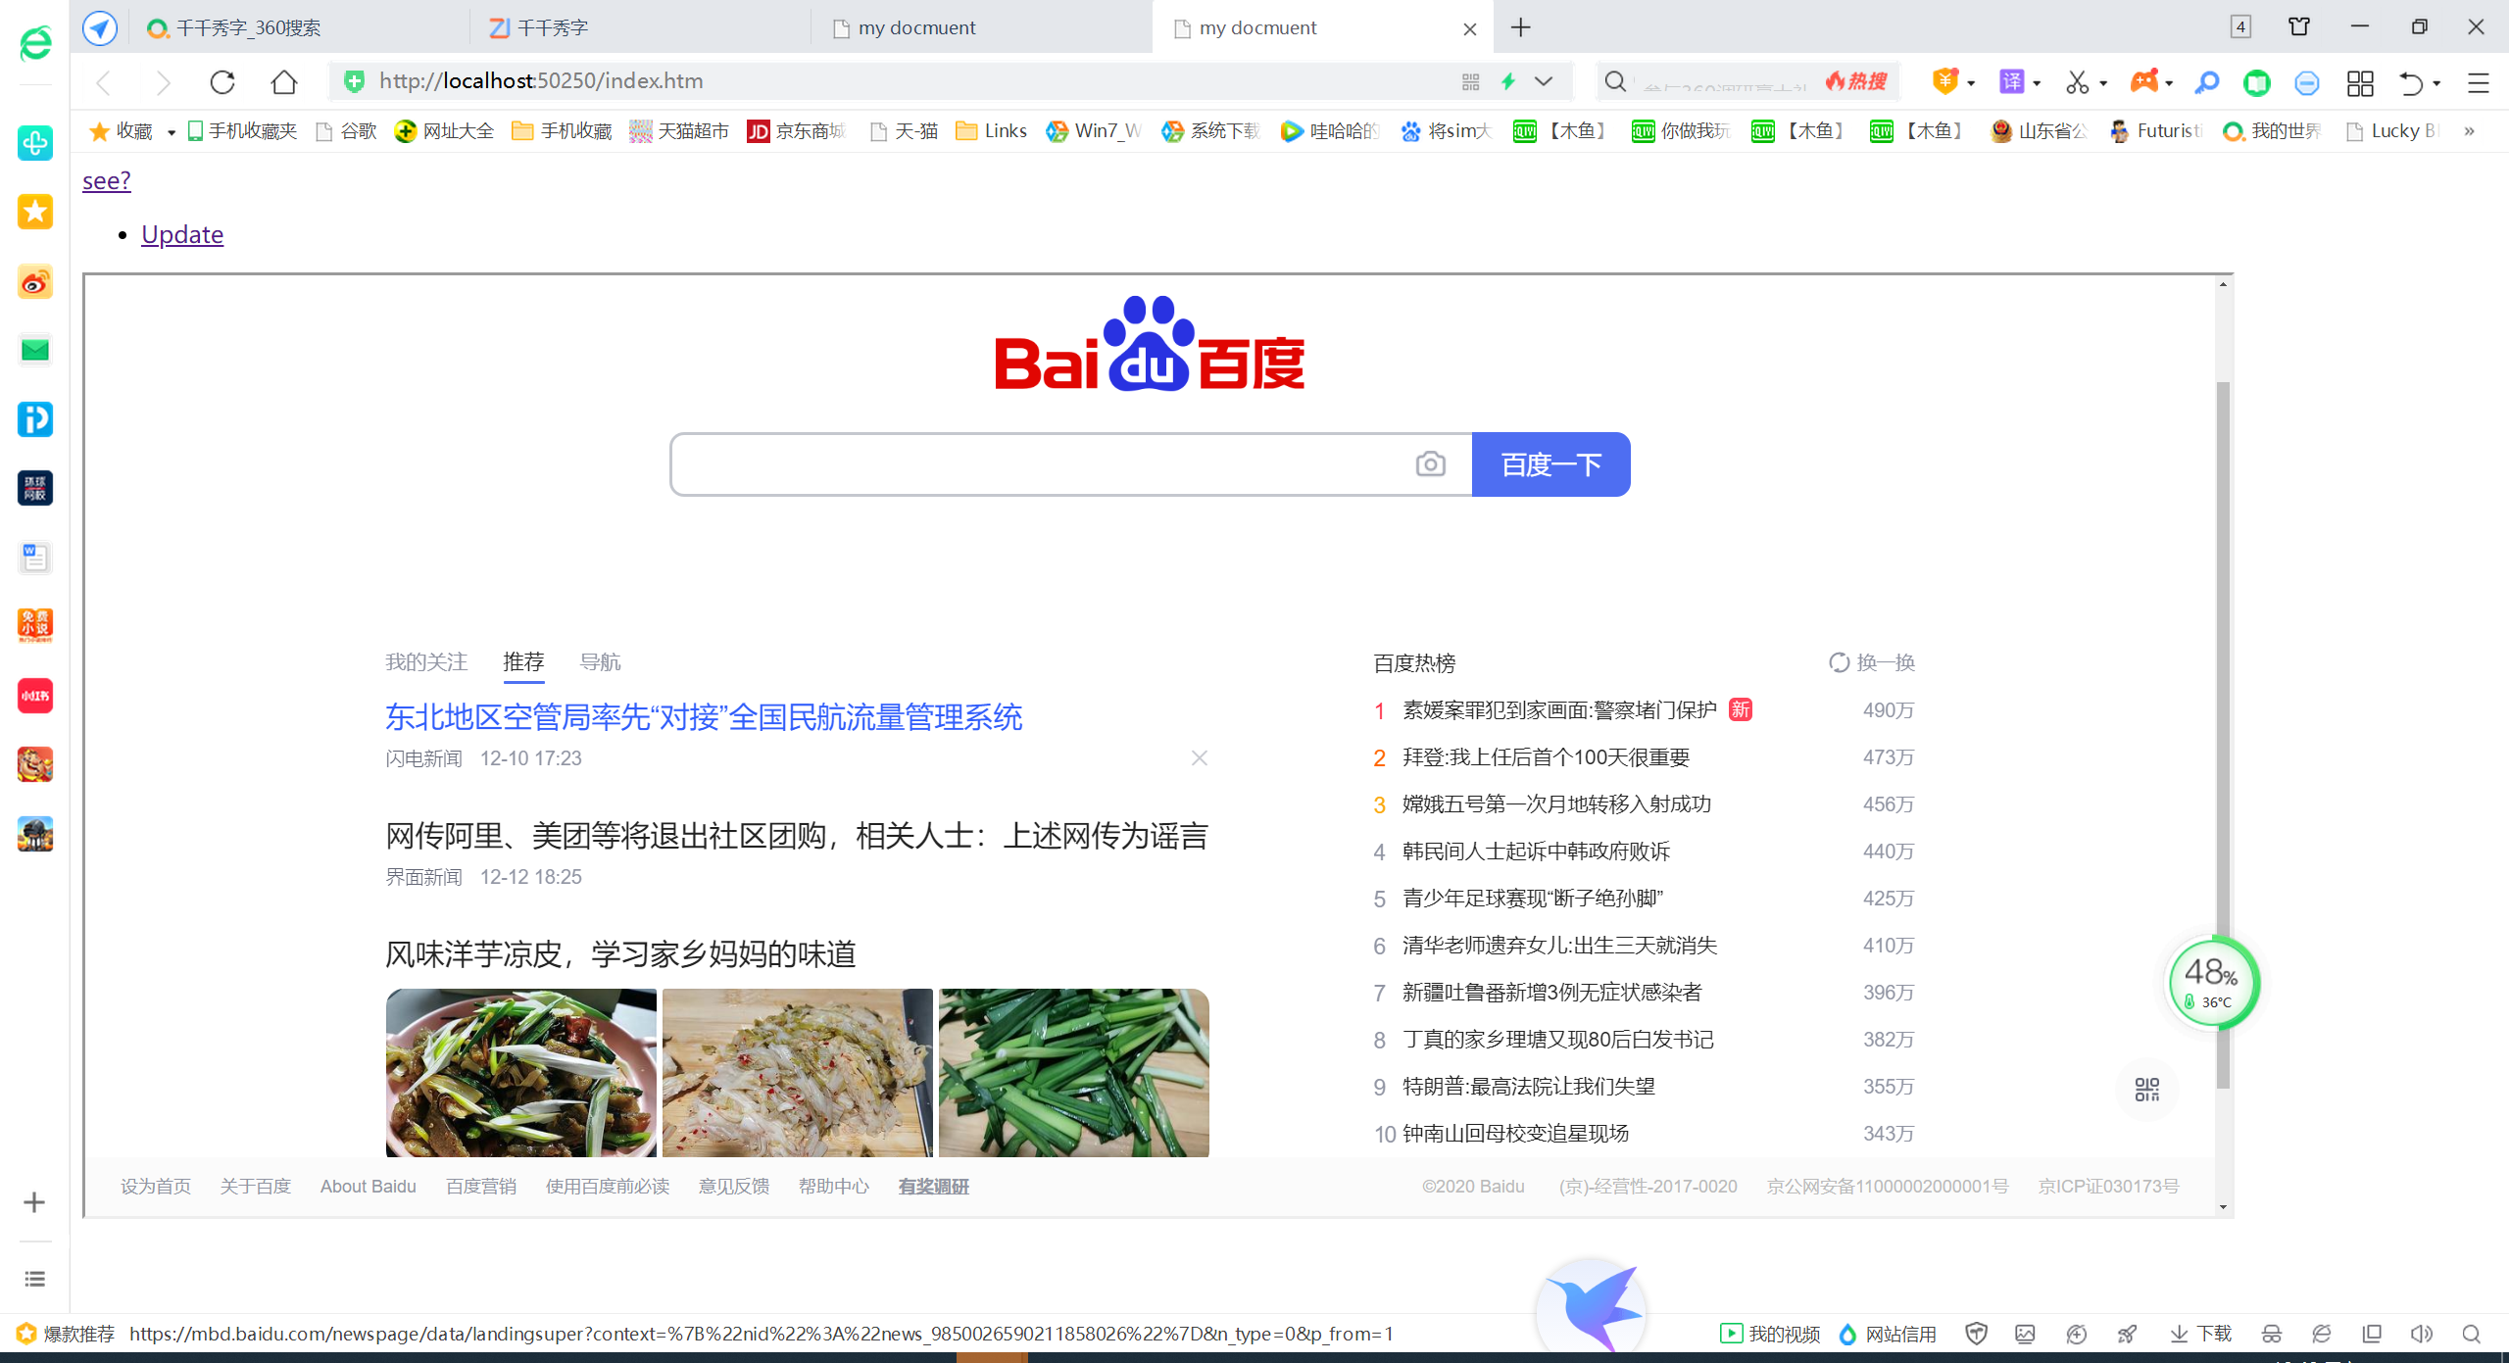Click the 下载 download icon in status bar
The image size is (2509, 1363).
point(2201,1334)
